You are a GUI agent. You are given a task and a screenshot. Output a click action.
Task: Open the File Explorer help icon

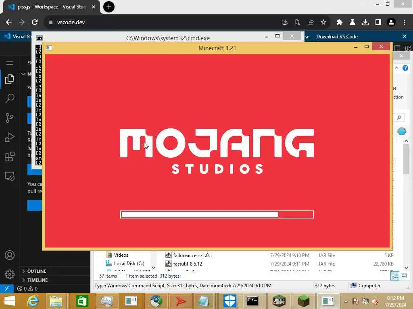click(x=405, y=68)
